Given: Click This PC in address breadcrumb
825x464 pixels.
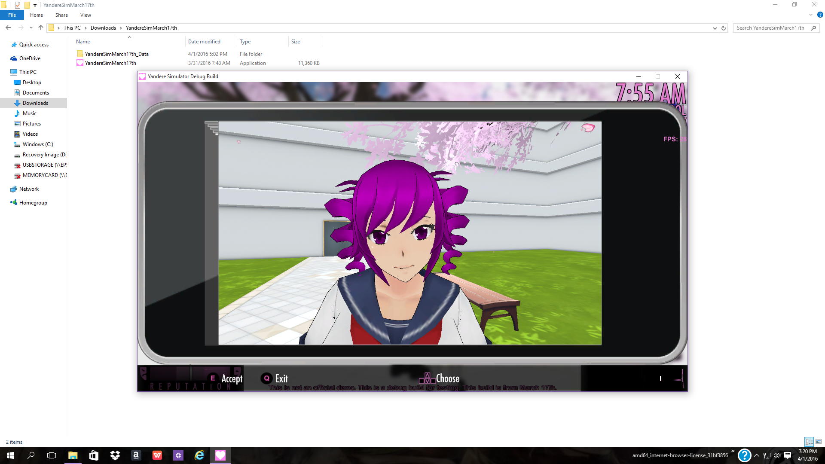Looking at the screenshot, I should coord(72,28).
